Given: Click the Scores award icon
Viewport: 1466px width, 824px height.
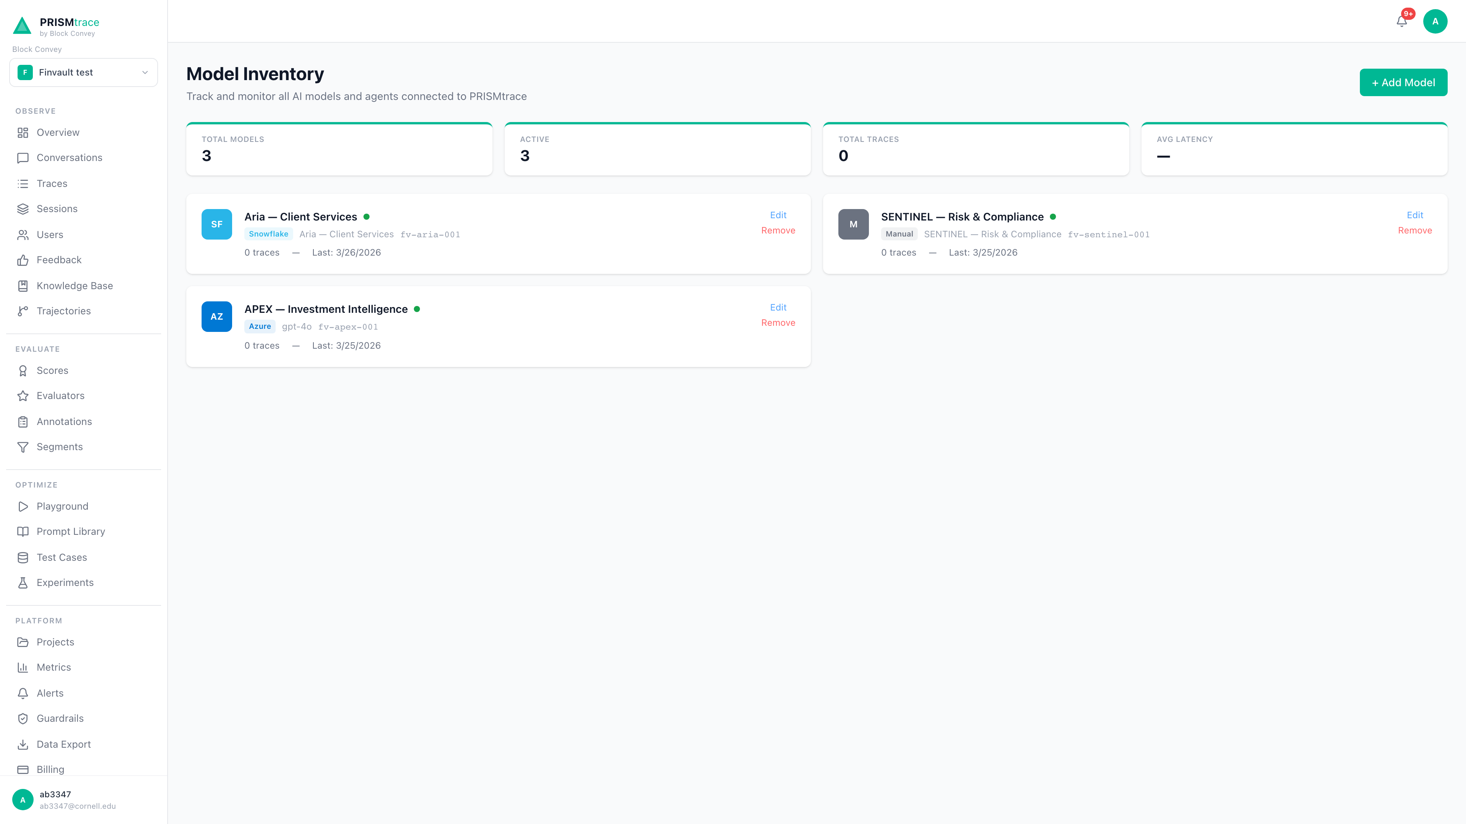Looking at the screenshot, I should point(23,371).
